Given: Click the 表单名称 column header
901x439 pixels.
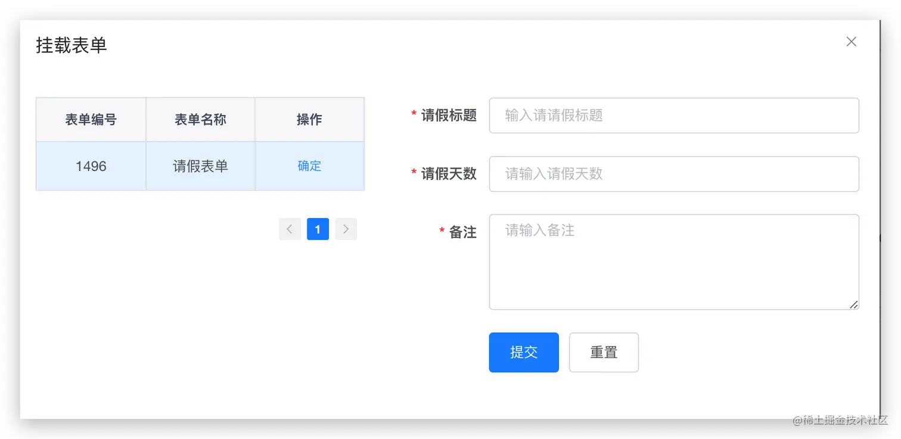Looking at the screenshot, I should coord(201,120).
